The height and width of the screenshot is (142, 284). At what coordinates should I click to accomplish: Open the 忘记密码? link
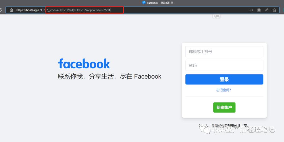click(224, 90)
